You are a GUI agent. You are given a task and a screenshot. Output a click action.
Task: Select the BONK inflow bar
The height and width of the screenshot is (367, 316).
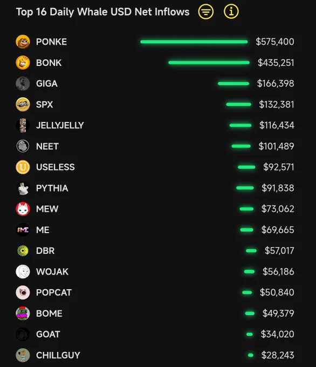209,63
